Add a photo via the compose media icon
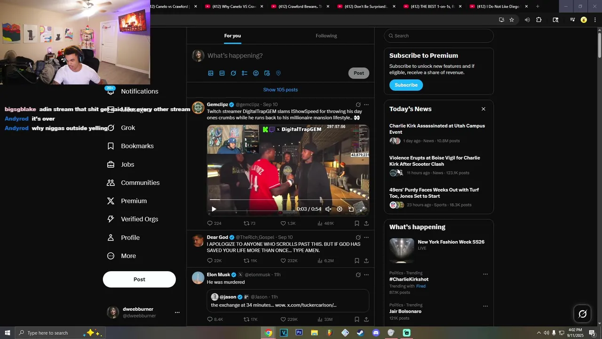Viewport: 602px width, 339px height. click(x=211, y=73)
